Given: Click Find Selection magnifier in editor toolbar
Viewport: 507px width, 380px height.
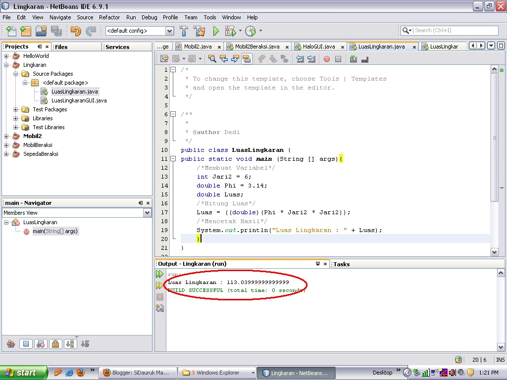Looking at the screenshot, I should 212,59.
